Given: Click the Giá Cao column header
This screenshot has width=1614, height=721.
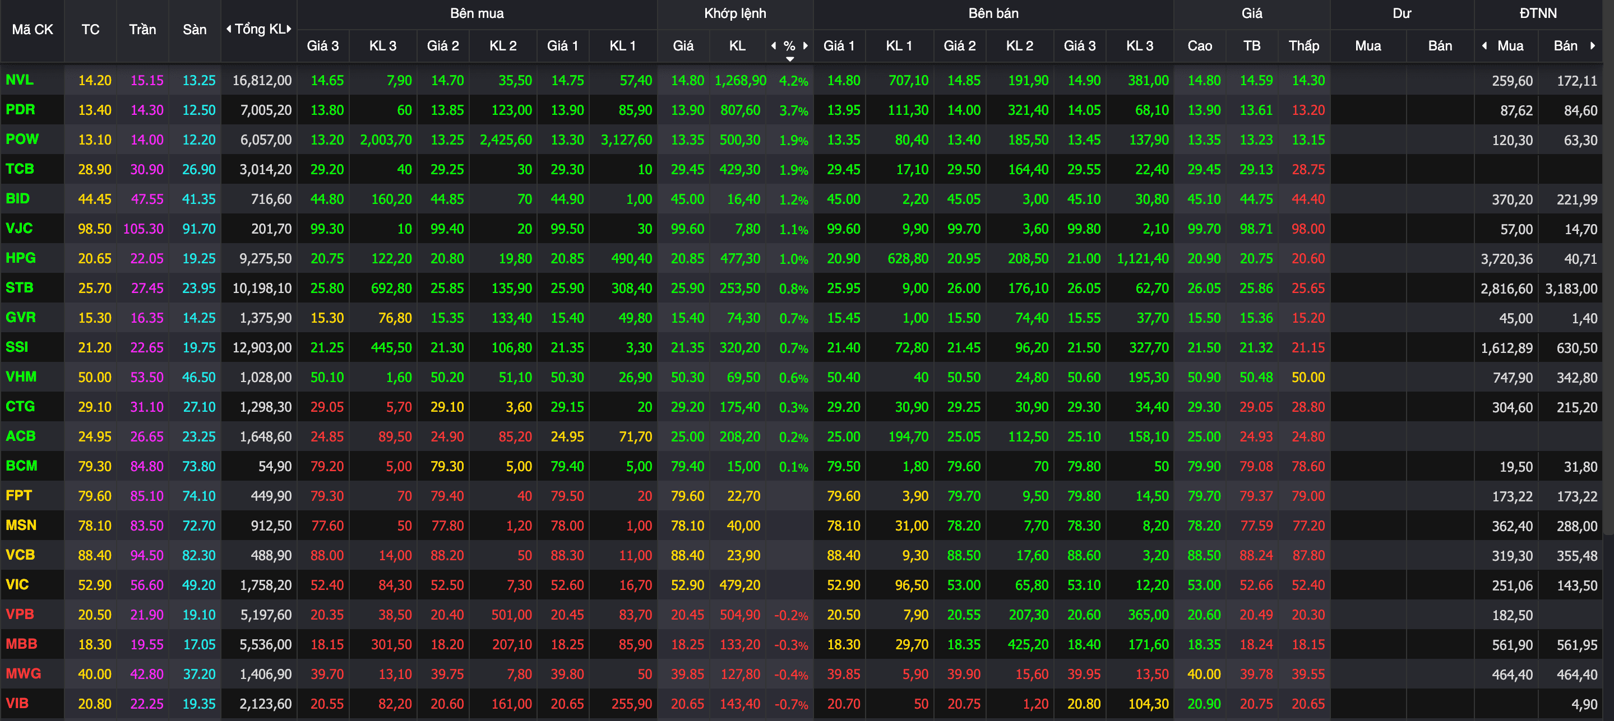Looking at the screenshot, I should 1199,46.
